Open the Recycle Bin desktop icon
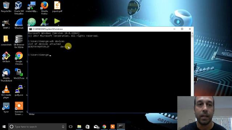This screenshot has width=232, height=130. click(6, 7)
